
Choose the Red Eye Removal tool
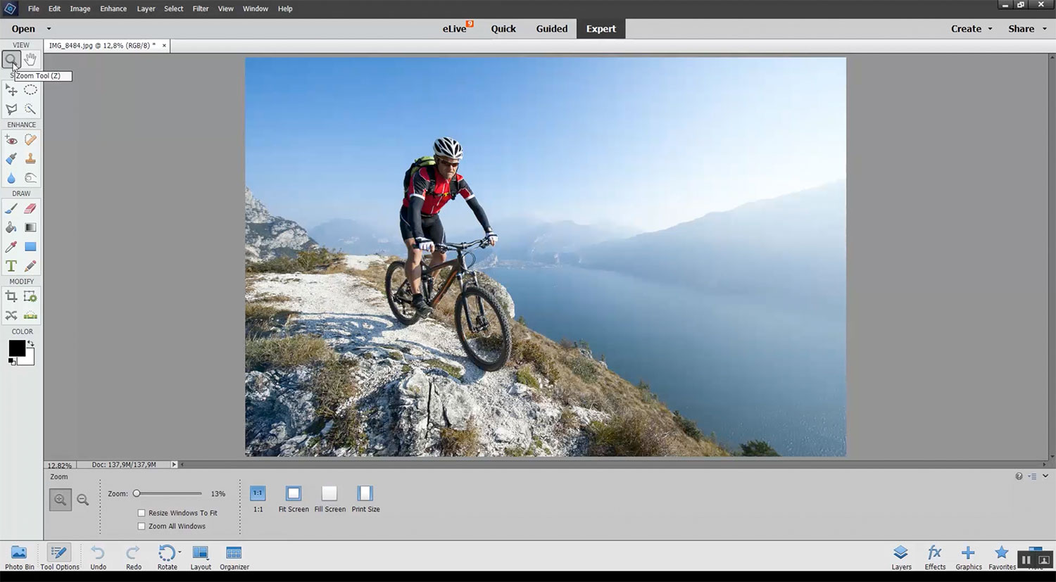click(11, 140)
